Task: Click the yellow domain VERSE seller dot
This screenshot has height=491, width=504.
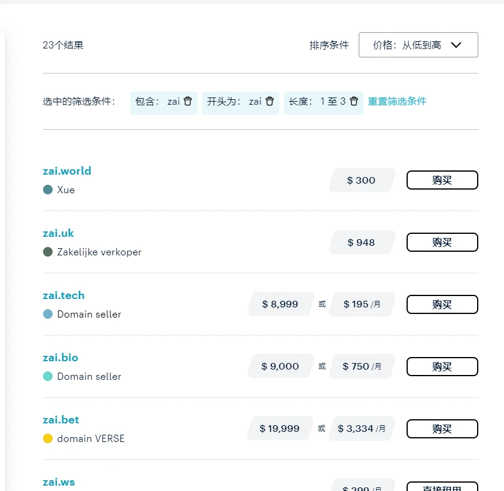Action: point(48,438)
